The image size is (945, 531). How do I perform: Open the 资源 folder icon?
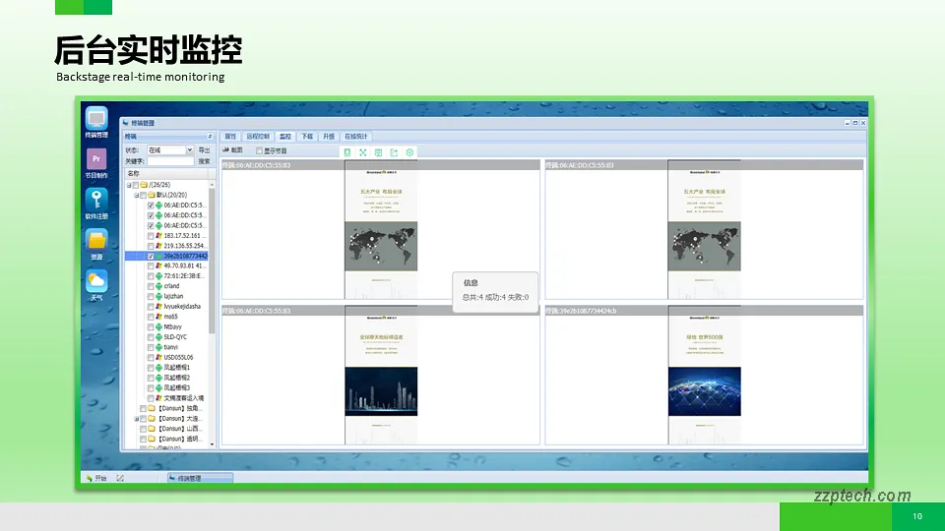pyautogui.click(x=96, y=242)
